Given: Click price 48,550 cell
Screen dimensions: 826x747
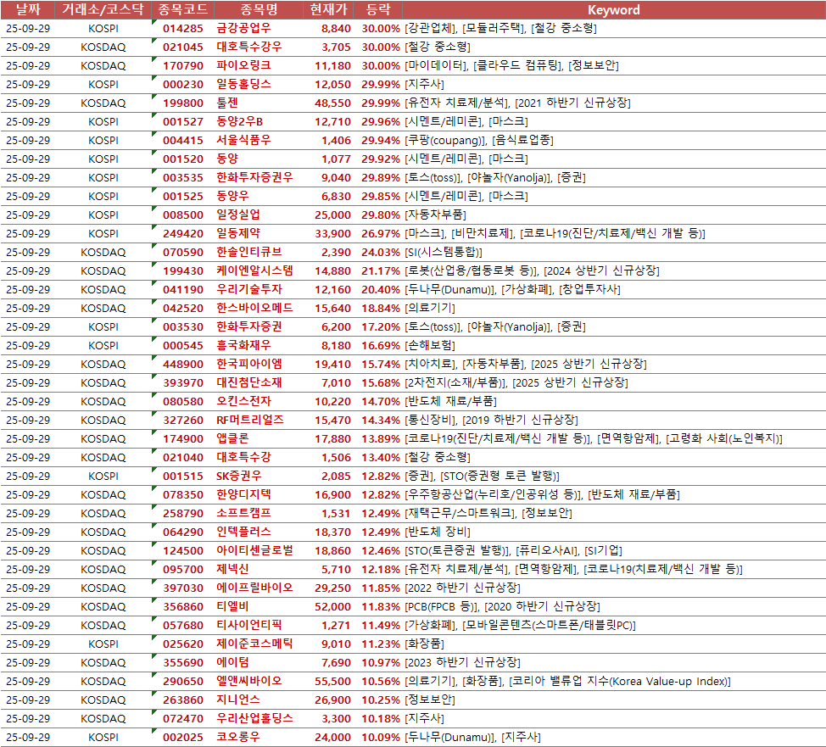Looking at the screenshot, I should pos(332,103).
